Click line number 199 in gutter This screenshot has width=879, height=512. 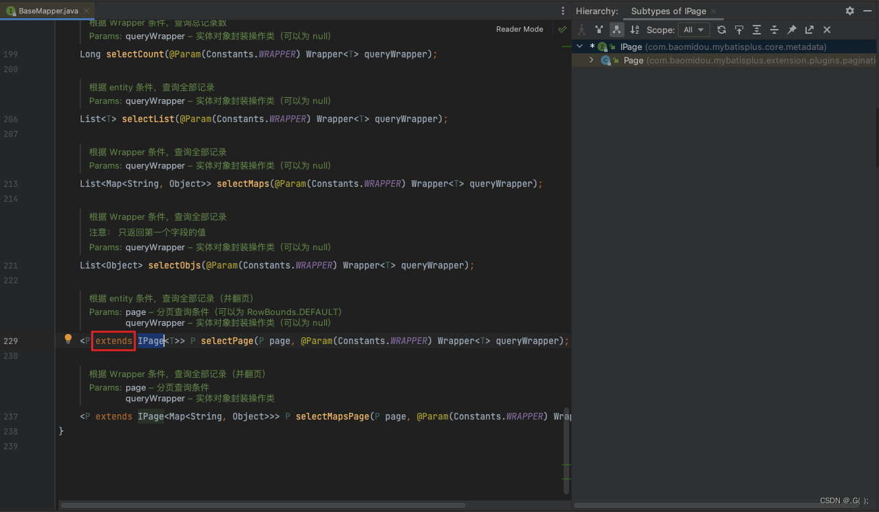pyautogui.click(x=10, y=54)
